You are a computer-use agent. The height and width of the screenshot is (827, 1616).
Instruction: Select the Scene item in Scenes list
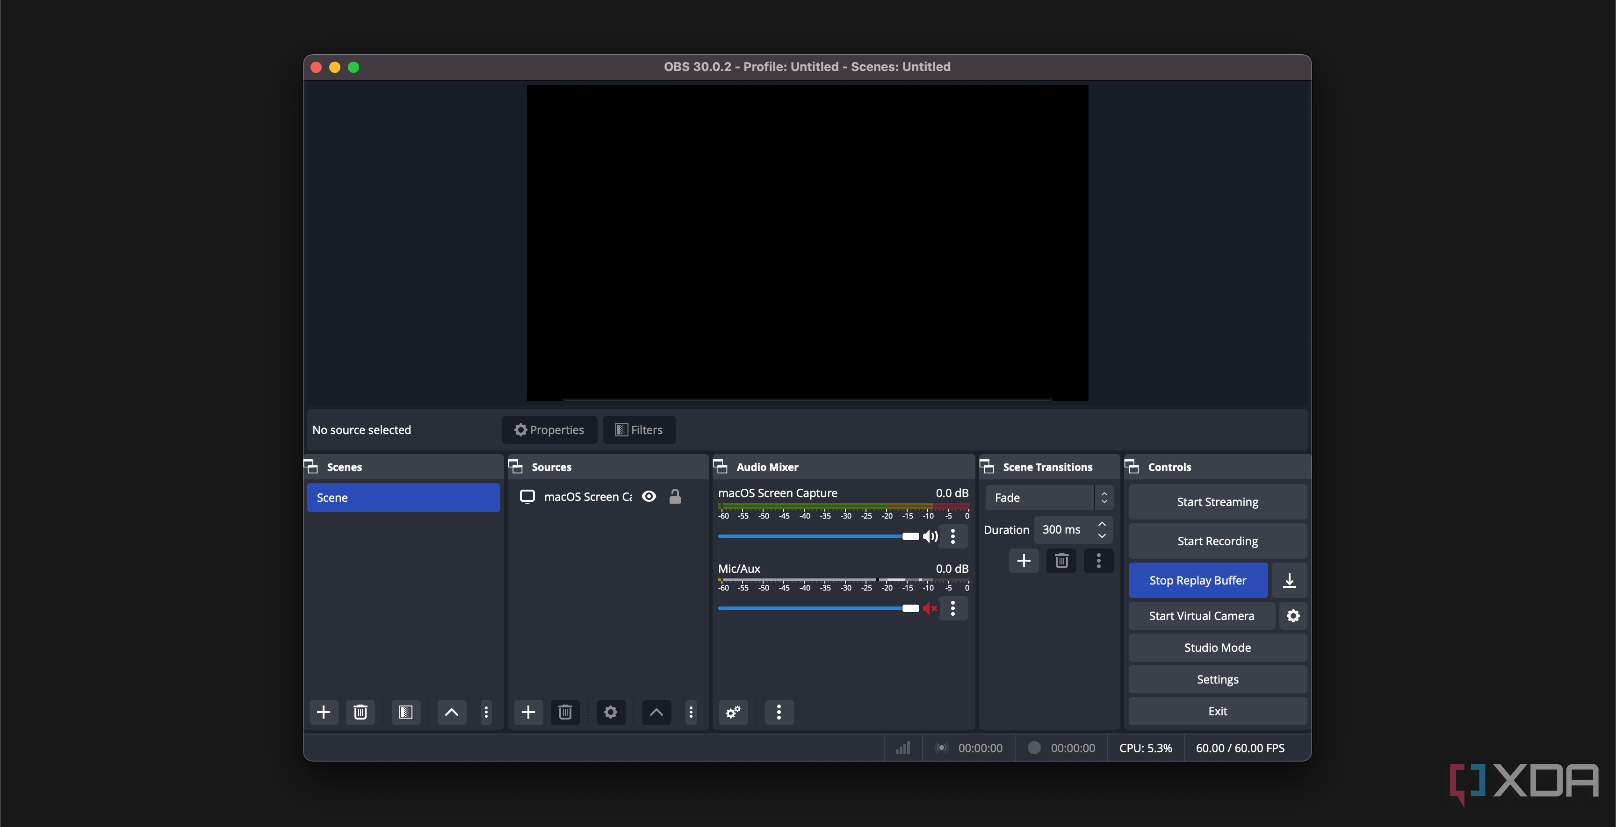(x=404, y=498)
